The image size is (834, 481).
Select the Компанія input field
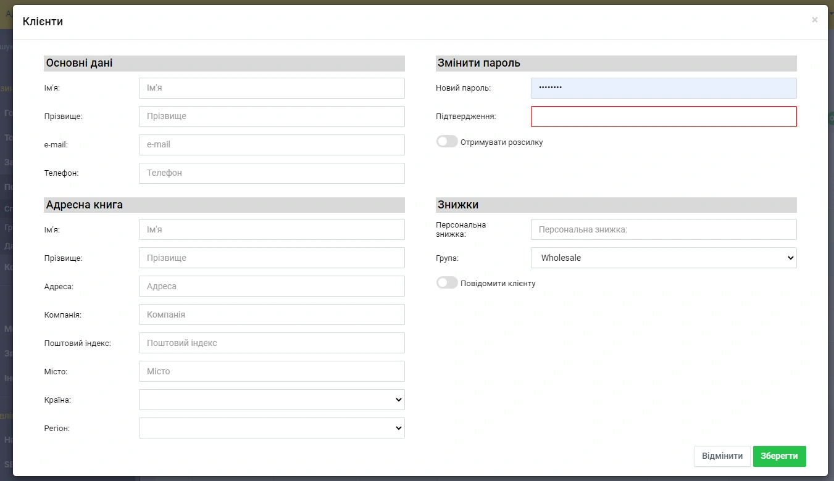coord(272,314)
